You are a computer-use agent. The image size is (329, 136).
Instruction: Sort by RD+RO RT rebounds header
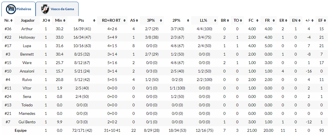point(111,21)
